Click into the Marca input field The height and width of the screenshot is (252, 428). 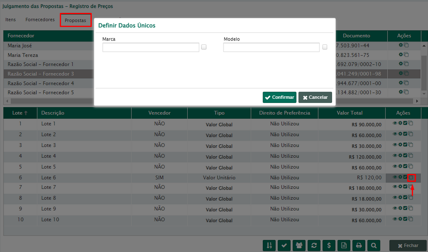(151, 47)
